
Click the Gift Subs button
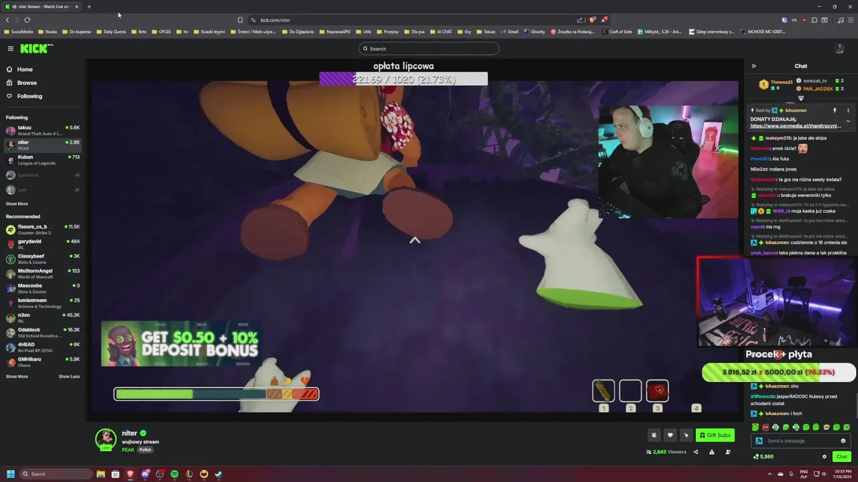point(715,435)
